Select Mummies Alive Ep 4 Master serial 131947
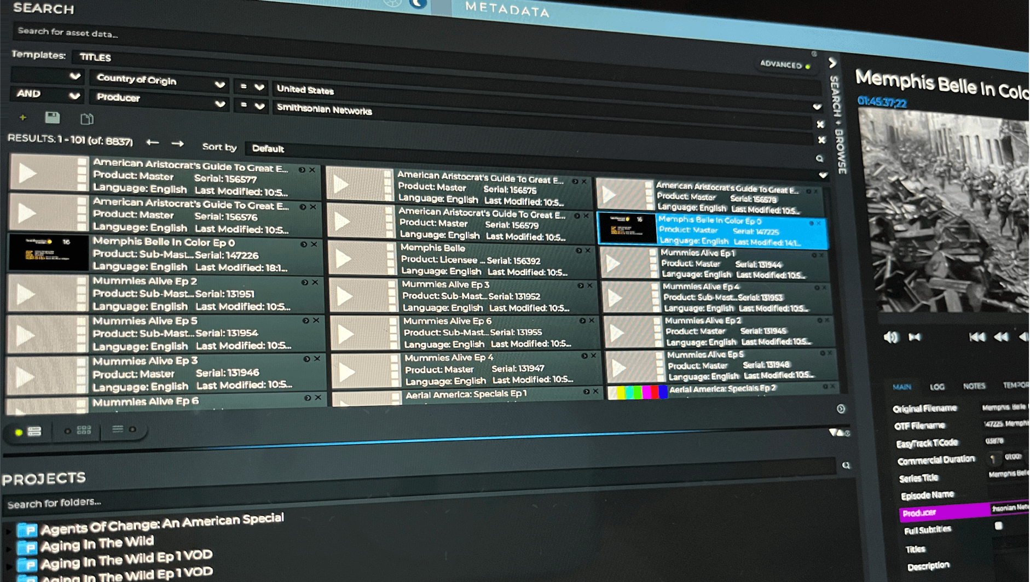The height and width of the screenshot is (582, 1030). tap(464, 370)
